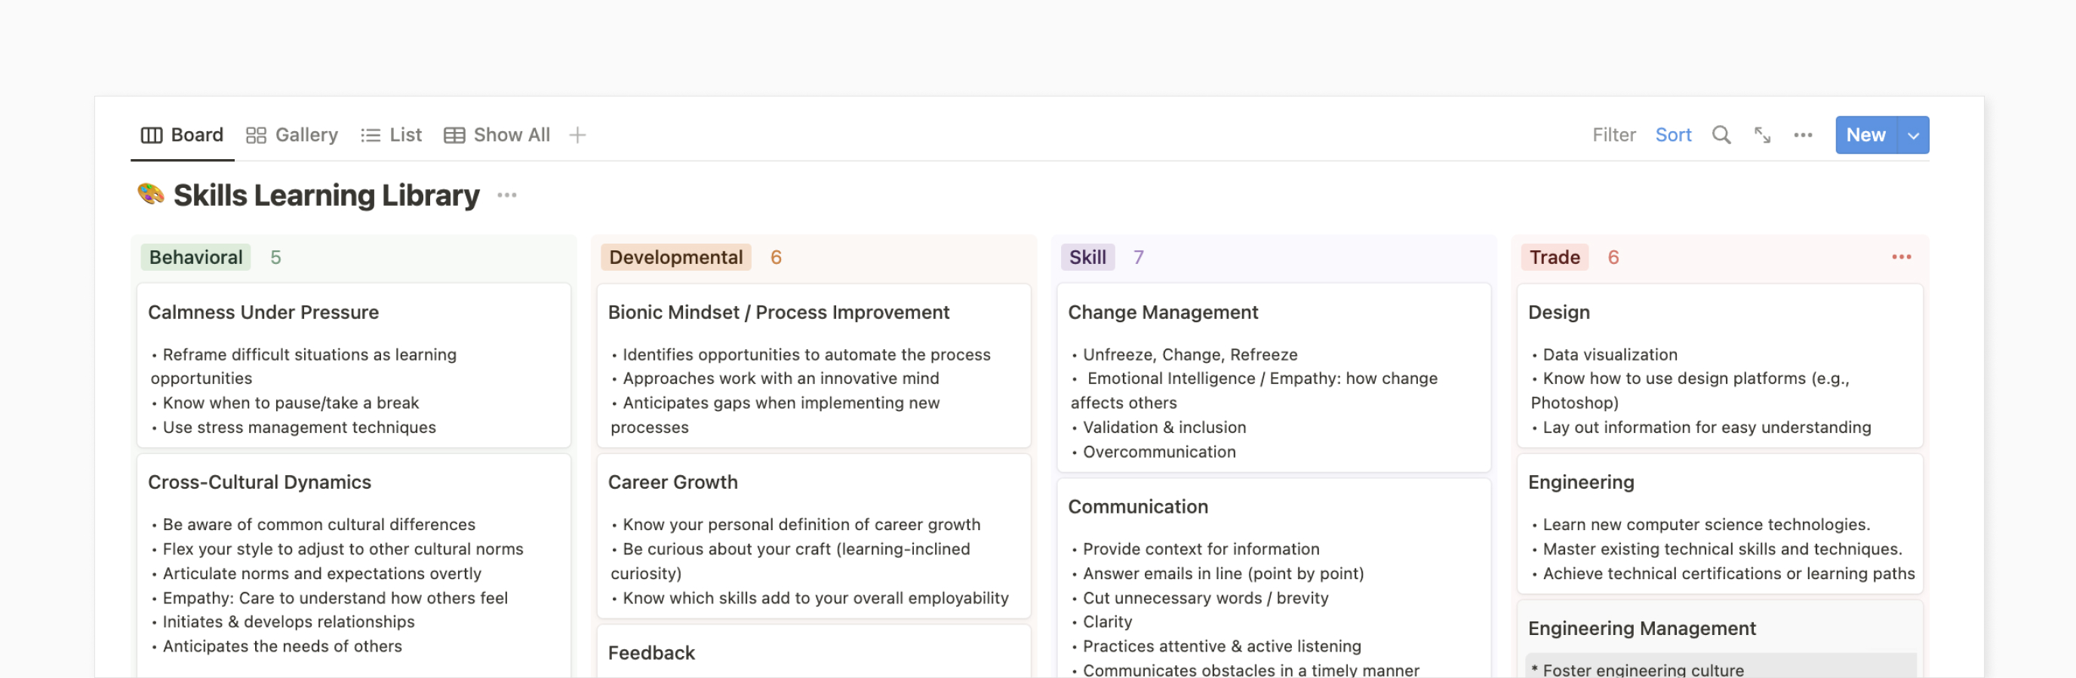Open the Engineering Management card
2076x678 pixels.
coord(1641,628)
